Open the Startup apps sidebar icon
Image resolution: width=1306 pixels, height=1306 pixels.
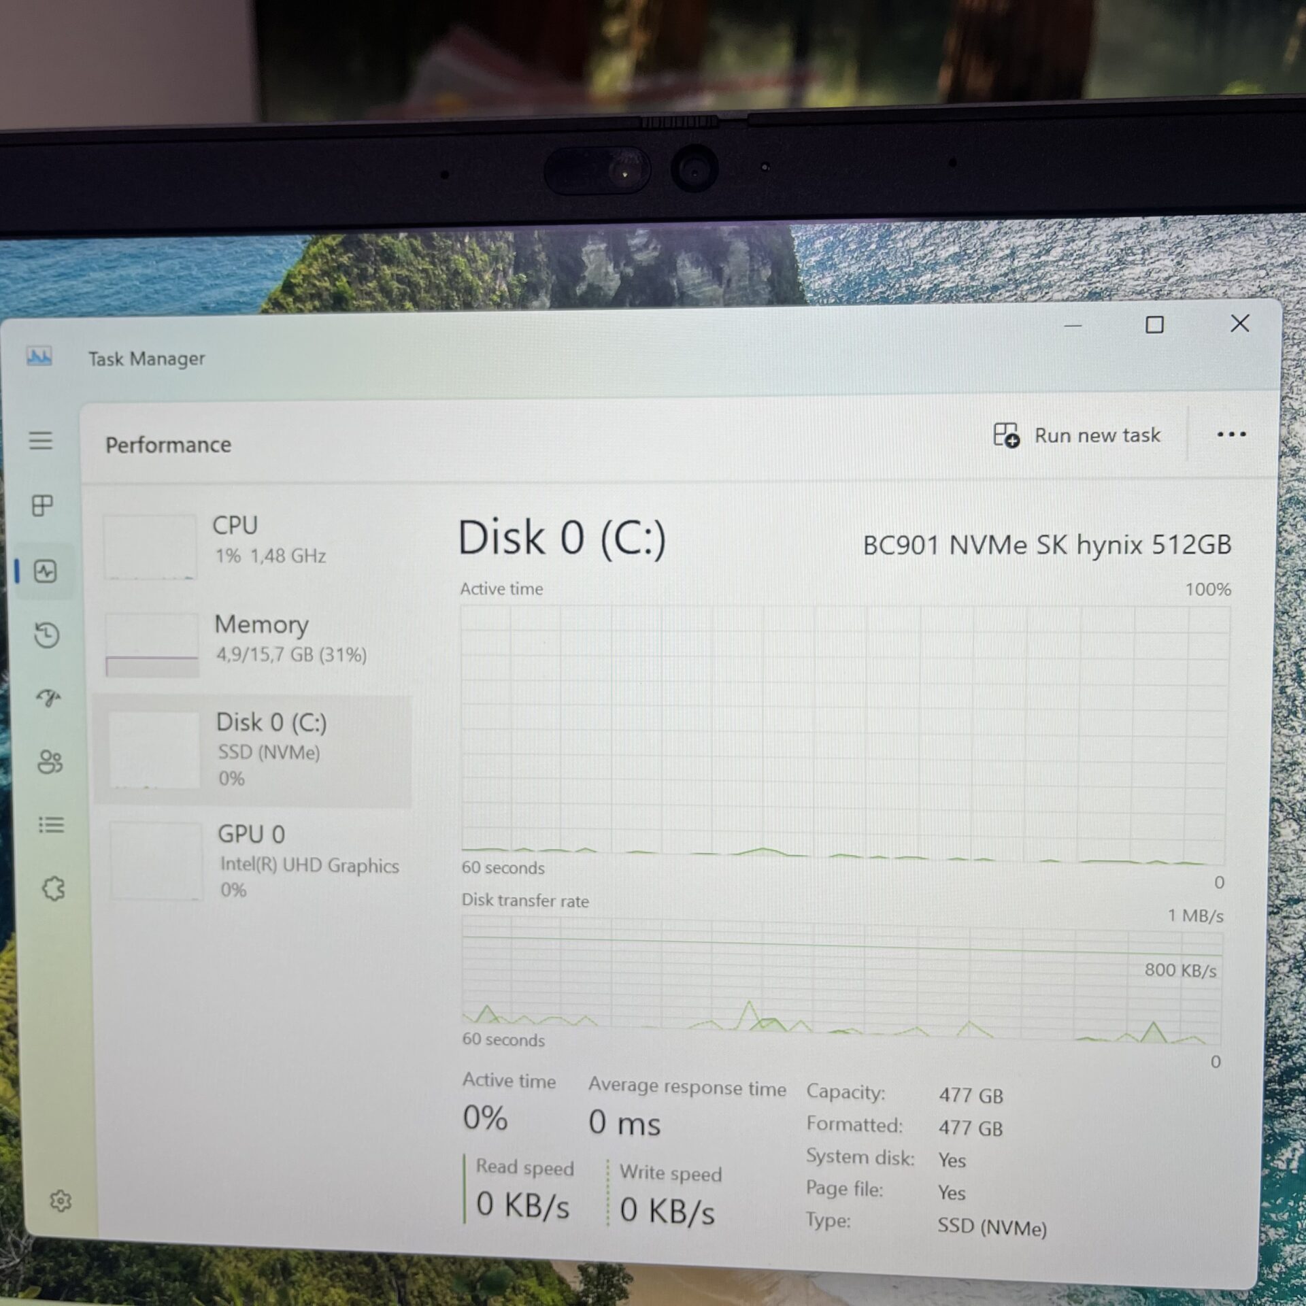(48, 697)
